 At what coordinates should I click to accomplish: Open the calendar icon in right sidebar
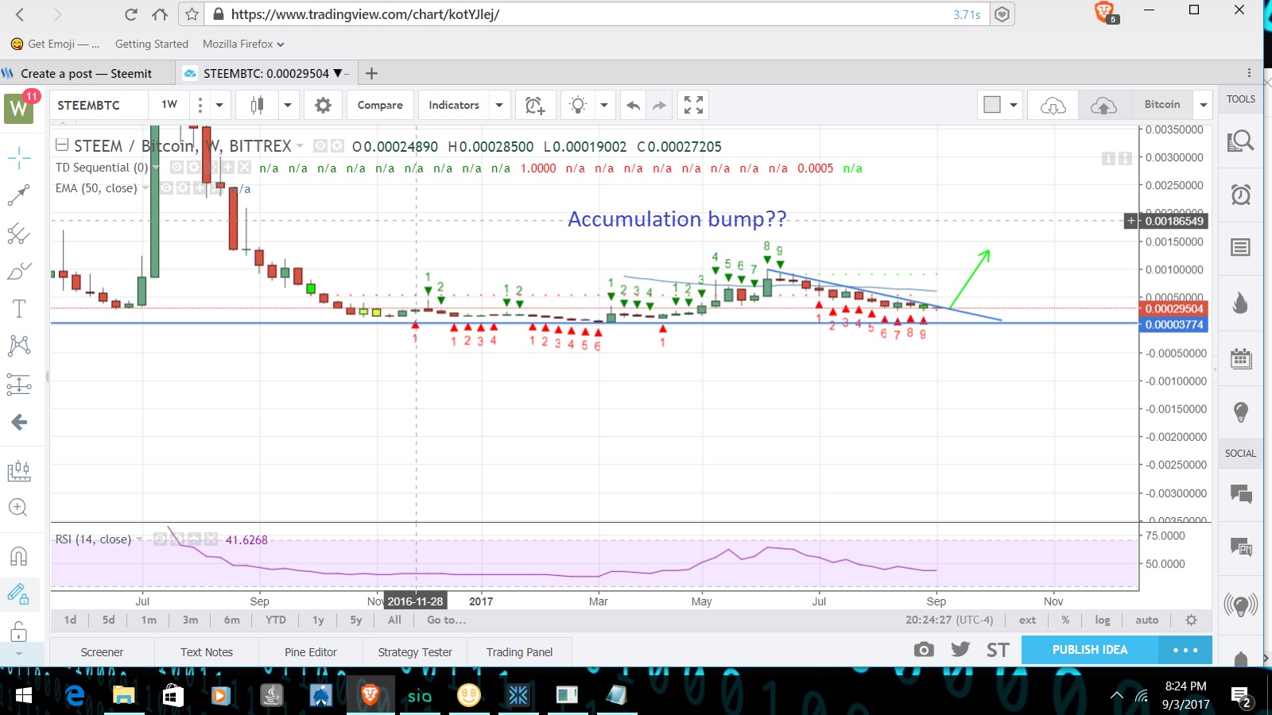[1240, 358]
